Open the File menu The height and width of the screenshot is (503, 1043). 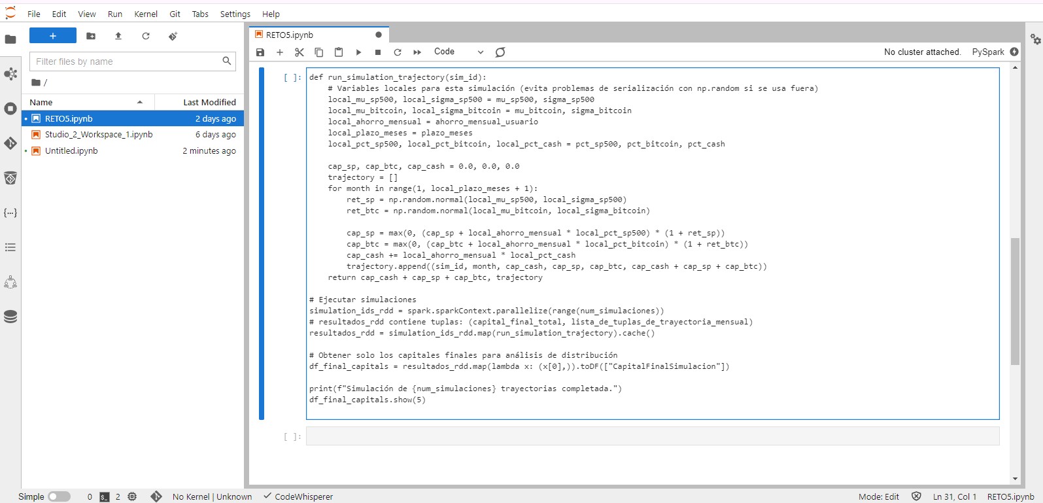(34, 14)
